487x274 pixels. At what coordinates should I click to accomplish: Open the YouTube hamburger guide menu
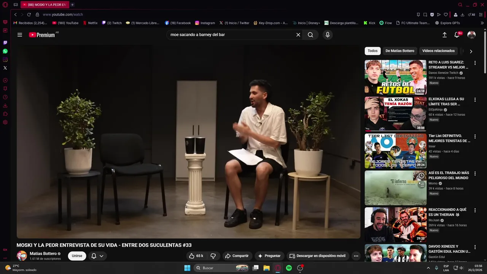pyautogui.click(x=20, y=35)
